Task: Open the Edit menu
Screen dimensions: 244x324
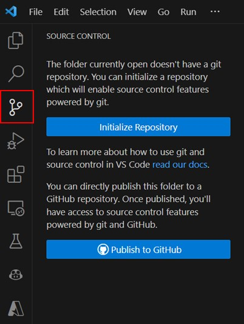Action: (x=61, y=12)
